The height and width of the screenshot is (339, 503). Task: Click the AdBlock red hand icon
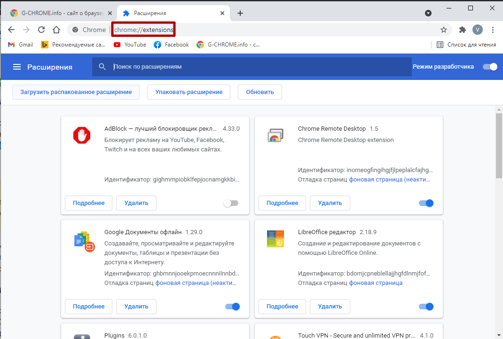[82, 135]
